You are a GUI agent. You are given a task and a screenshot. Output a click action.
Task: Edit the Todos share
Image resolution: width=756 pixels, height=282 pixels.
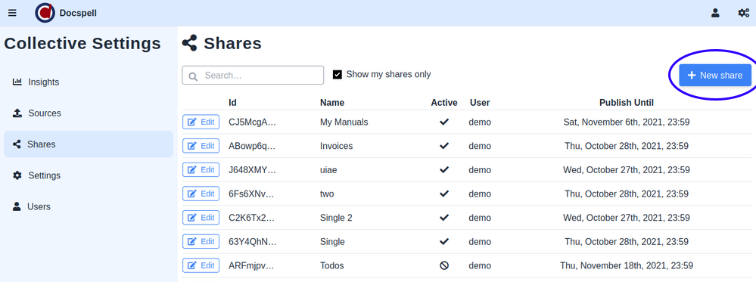[x=201, y=265]
